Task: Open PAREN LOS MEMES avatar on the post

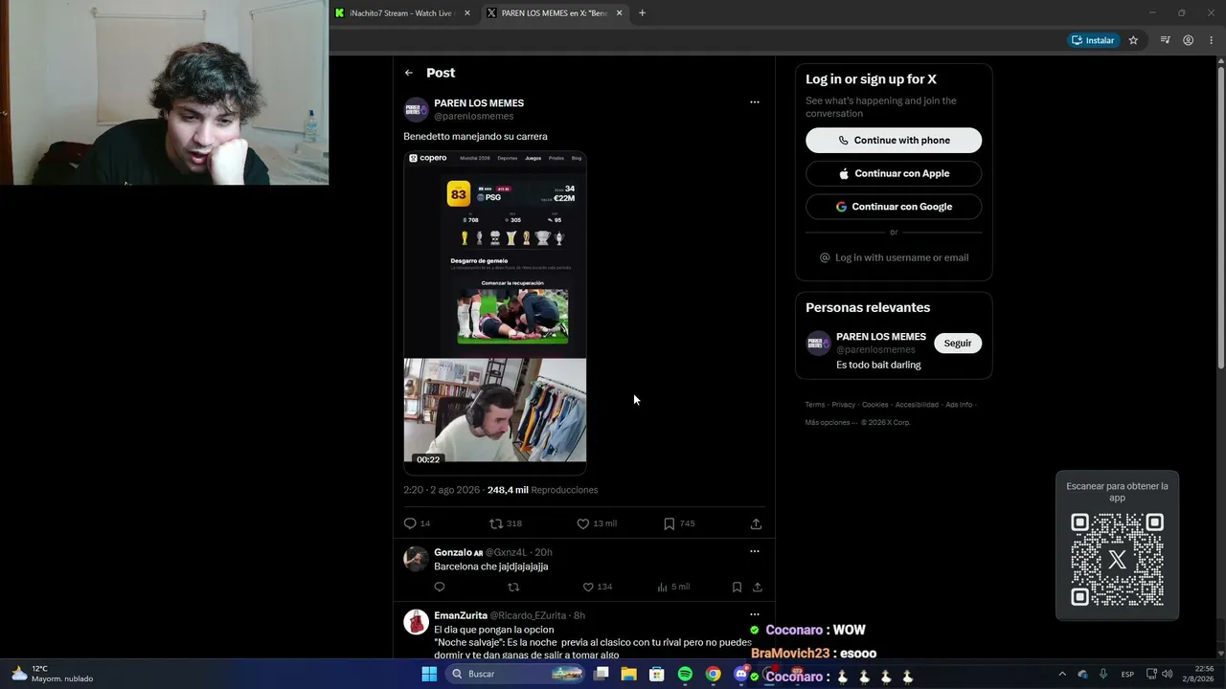Action: 416,109
